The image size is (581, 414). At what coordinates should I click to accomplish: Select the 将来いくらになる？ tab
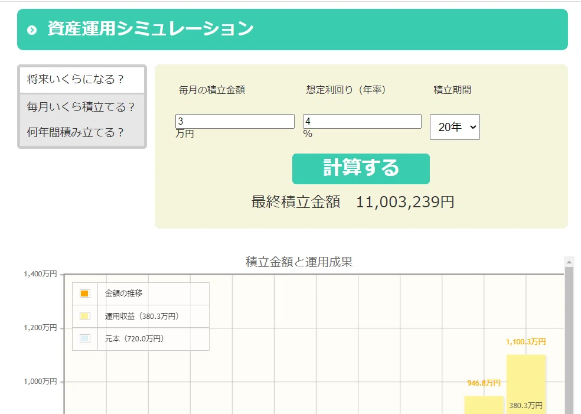tap(82, 80)
